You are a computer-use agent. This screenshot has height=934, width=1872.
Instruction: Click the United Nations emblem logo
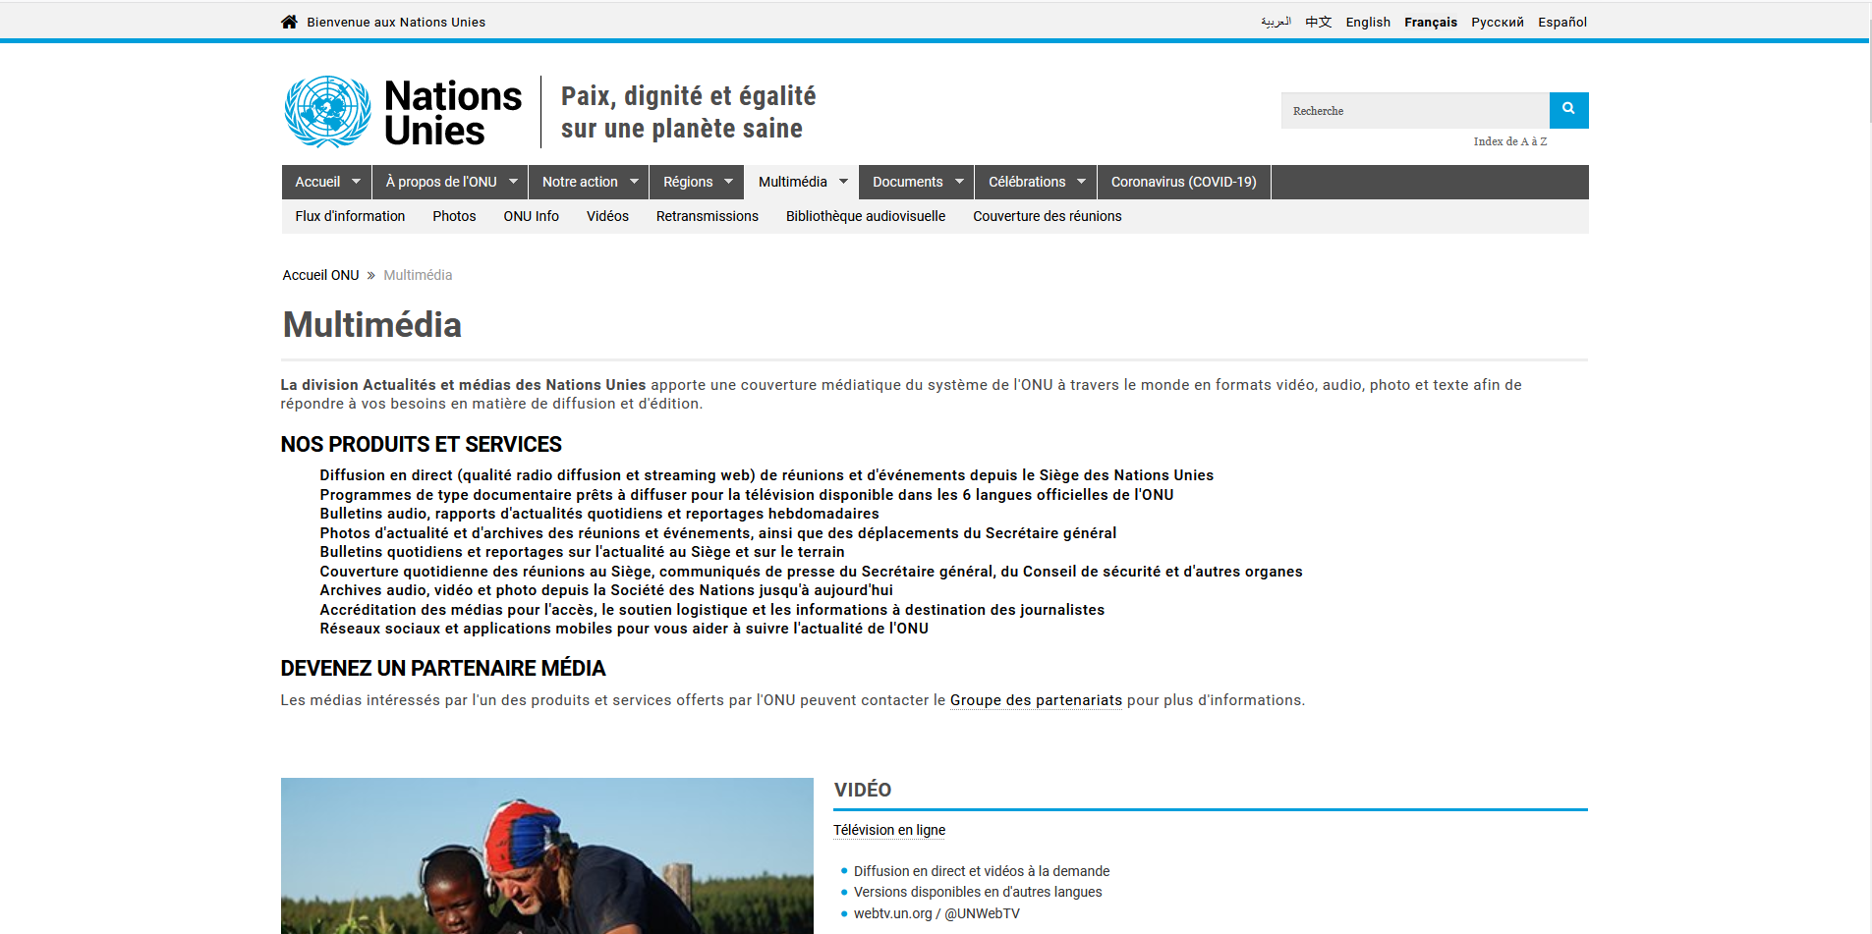pyautogui.click(x=327, y=112)
